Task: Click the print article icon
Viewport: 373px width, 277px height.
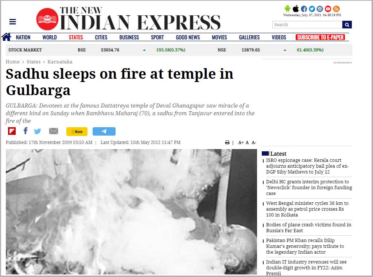Action: click(227, 143)
